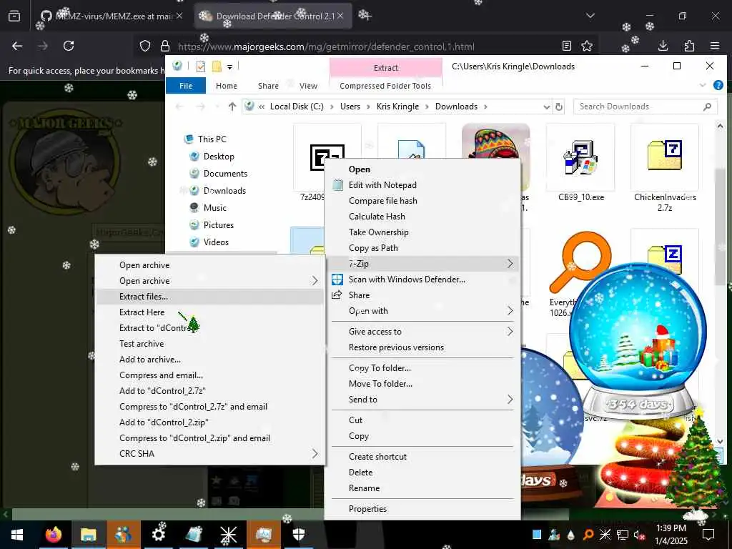Open the notification center icon
Viewport: 732px width, 549px height.
click(708, 535)
